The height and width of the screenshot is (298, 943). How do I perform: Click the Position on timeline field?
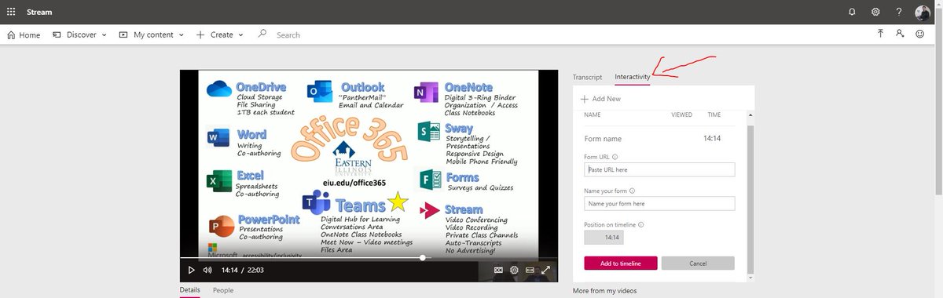(604, 237)
